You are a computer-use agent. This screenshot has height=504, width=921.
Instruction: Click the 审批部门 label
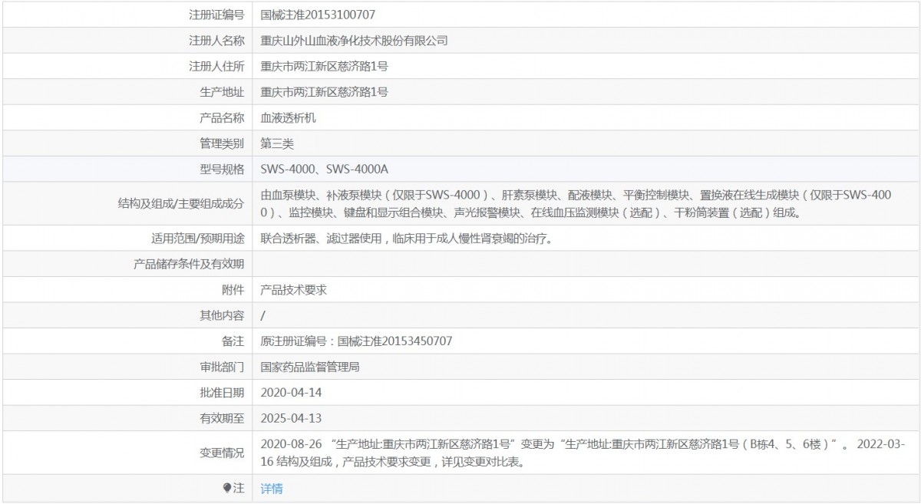click(222, 367)
